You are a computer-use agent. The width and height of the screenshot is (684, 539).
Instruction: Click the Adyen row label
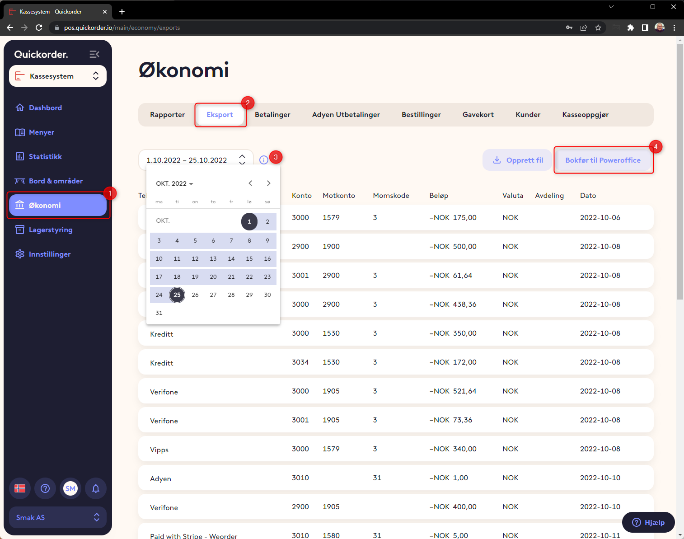point(160,478)
